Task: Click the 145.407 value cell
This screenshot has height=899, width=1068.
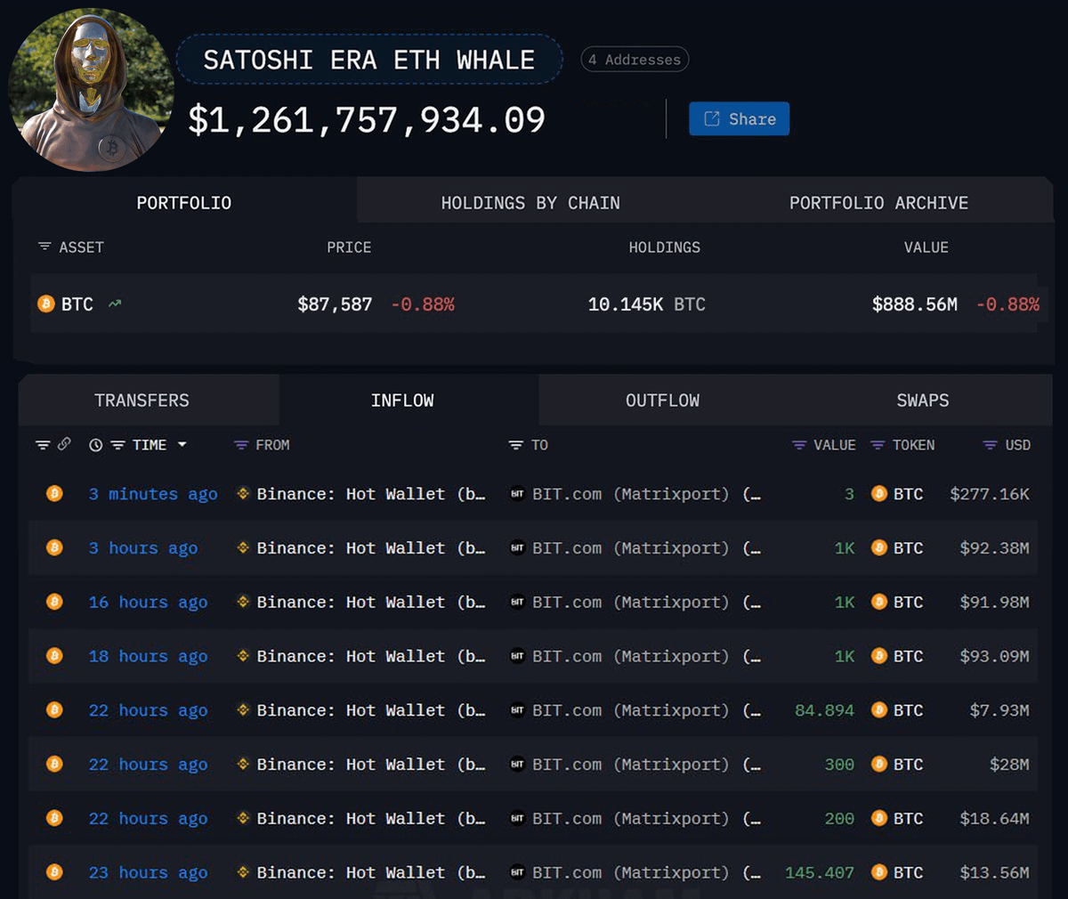Action: [x=819, y=873]
